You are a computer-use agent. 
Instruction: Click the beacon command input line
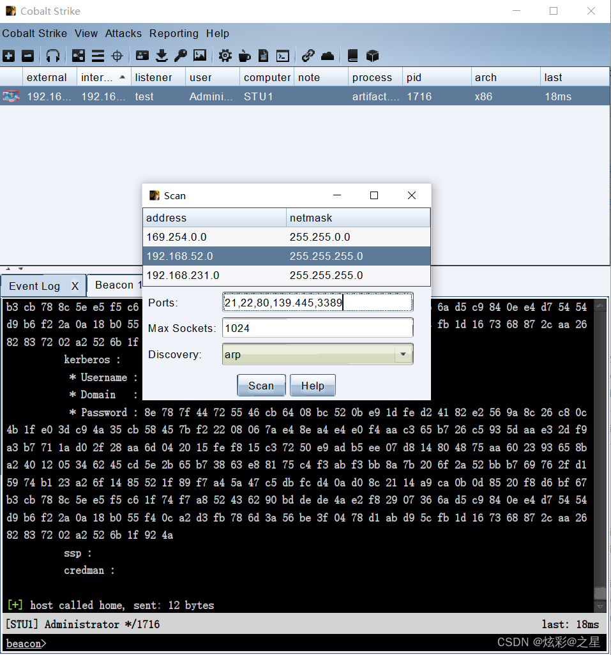305,644
